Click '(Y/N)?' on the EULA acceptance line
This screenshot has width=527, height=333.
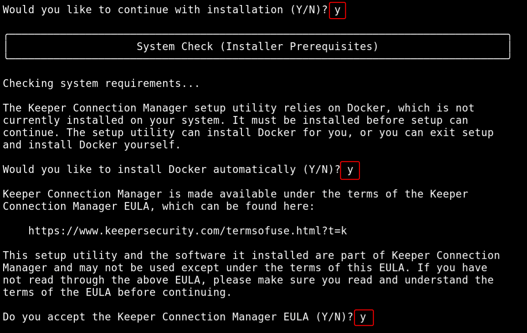334,317
